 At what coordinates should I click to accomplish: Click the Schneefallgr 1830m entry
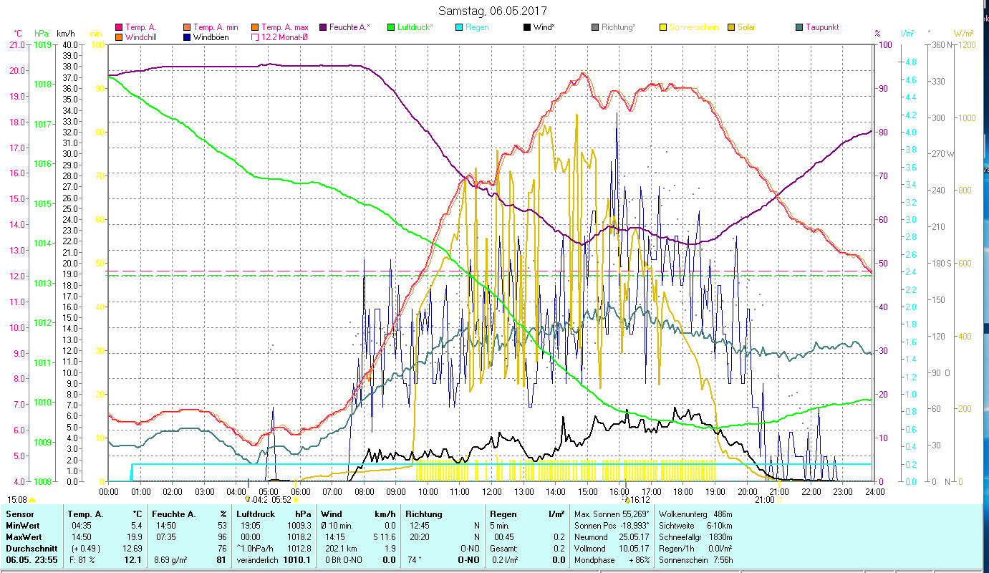click(695, 537)
